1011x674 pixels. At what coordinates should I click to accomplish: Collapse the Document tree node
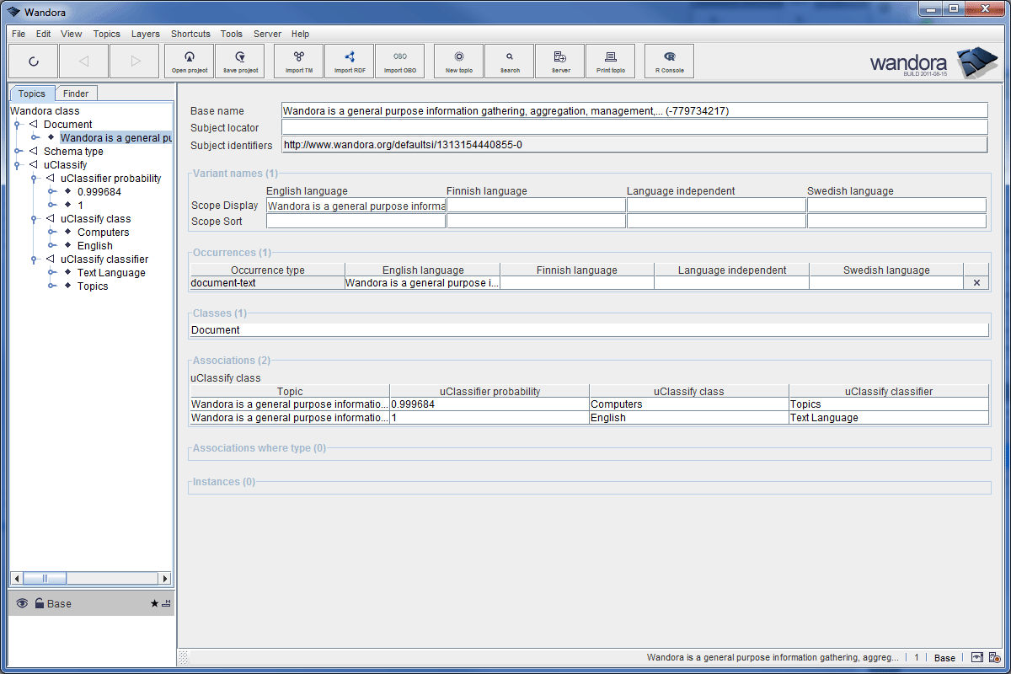(16, 125)
